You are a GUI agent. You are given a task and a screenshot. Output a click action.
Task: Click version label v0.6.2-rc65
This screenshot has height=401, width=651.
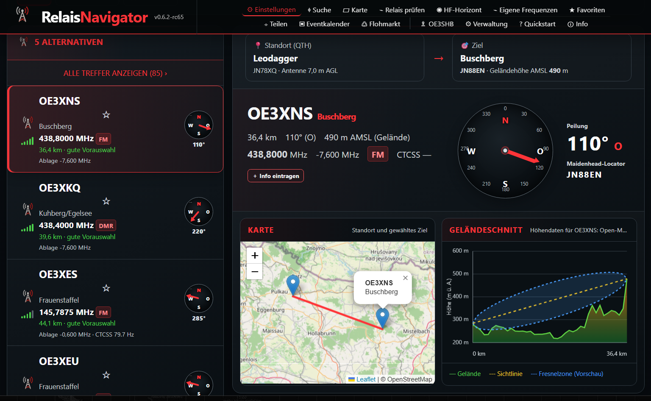coord(169,17)
